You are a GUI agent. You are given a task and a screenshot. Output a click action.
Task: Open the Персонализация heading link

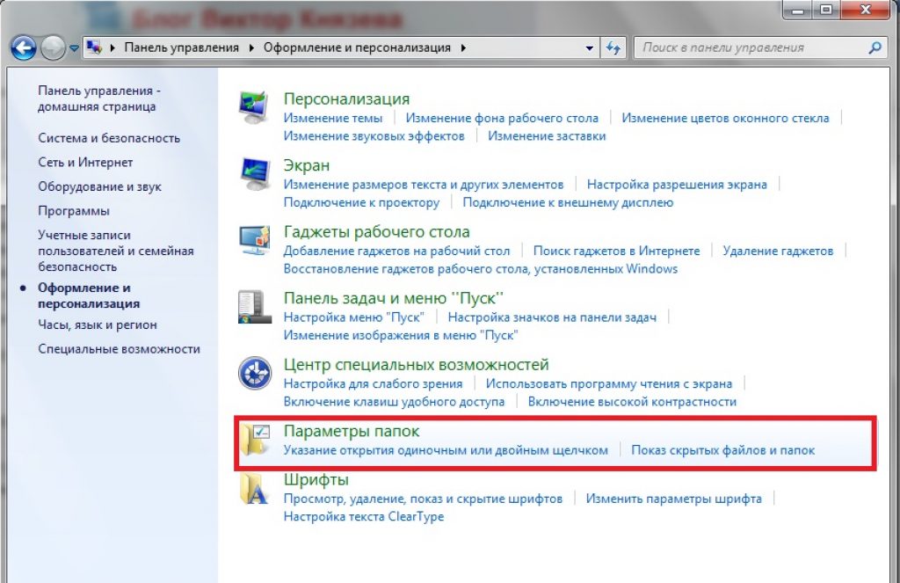[x=346, y=98]
